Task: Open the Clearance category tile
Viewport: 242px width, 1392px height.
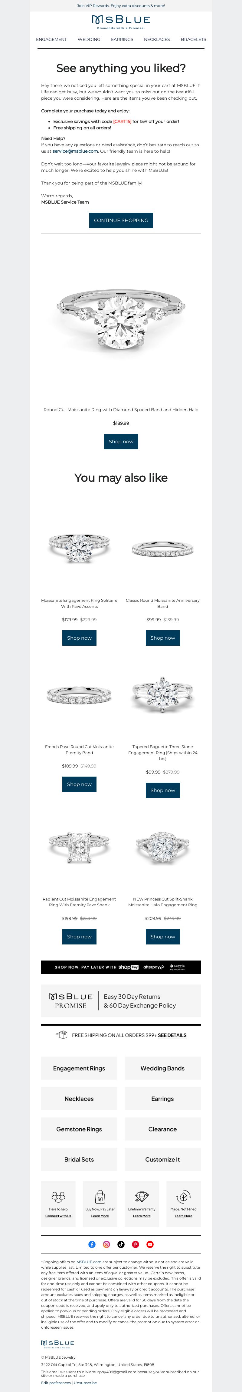Action: pos(163,1129)
